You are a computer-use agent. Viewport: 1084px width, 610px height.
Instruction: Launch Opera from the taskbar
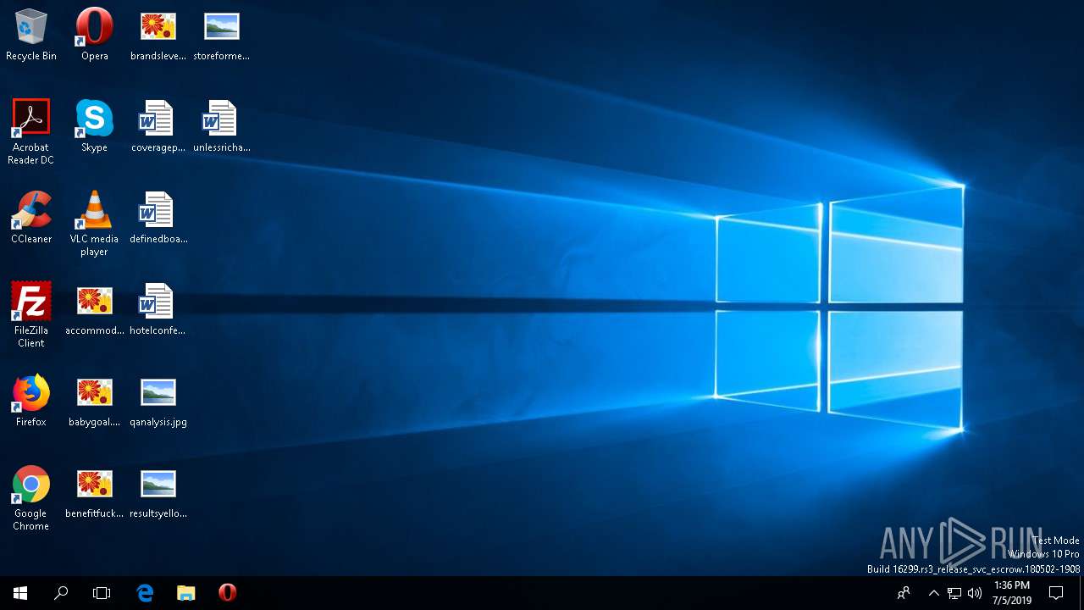pyautogui.click(x=227, y=593)
